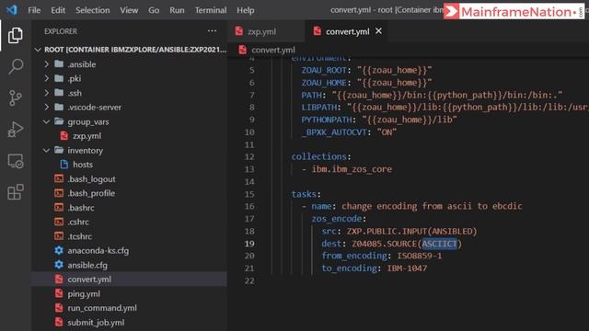Click the hosts file icon
589x331 pixels.
(64, 164)
